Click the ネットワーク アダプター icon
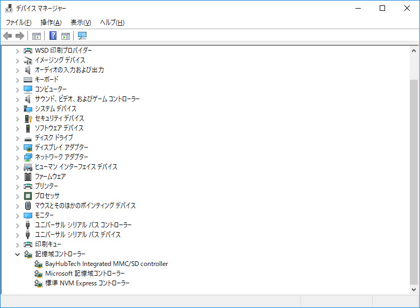420x308 pixels. tap(28, 157)
